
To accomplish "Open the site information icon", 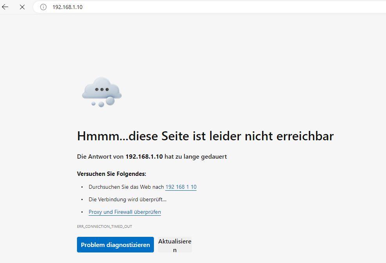I will [43, 7].
